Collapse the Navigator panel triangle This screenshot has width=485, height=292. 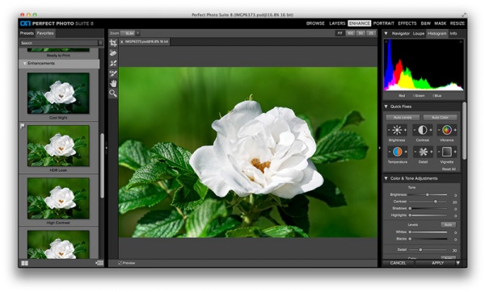[x=386, y=33]
